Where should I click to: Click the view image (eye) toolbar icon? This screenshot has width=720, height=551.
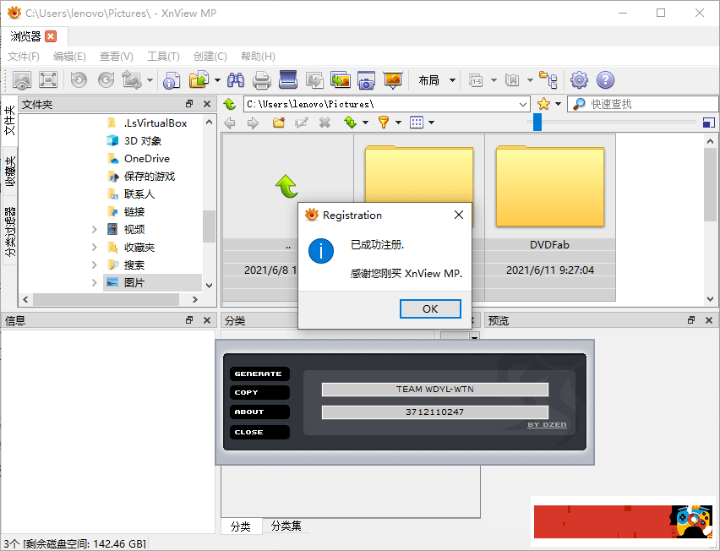tap(22, 80)
